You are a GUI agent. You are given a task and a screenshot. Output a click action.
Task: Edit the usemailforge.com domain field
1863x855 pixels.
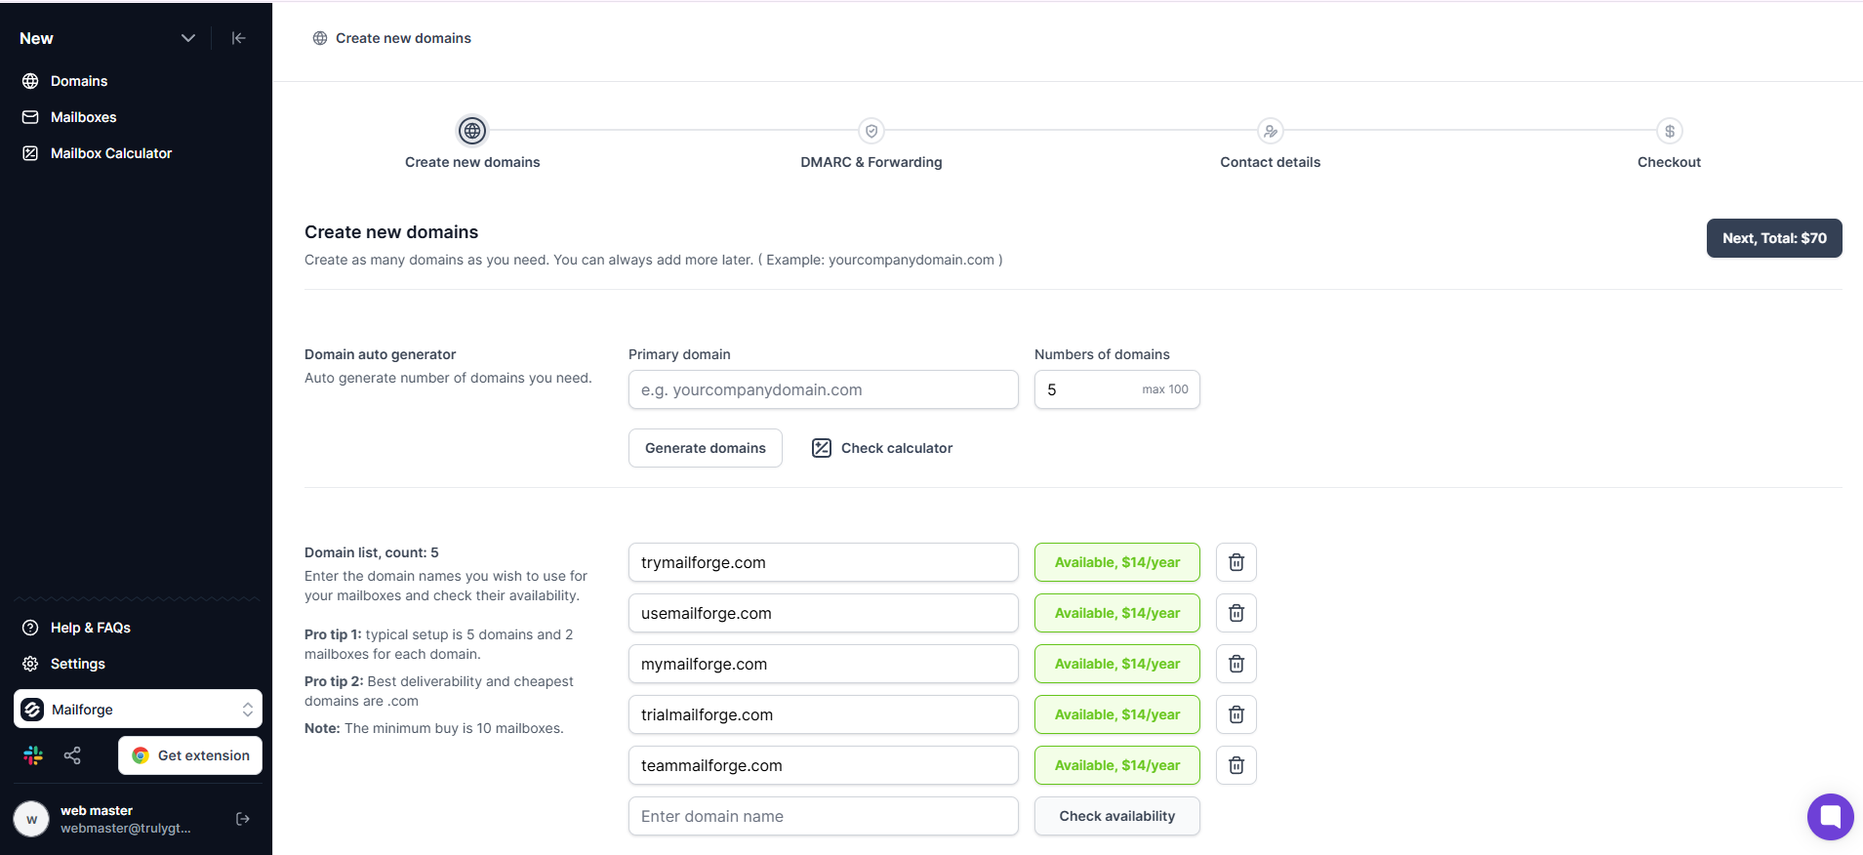coord(824,613)
